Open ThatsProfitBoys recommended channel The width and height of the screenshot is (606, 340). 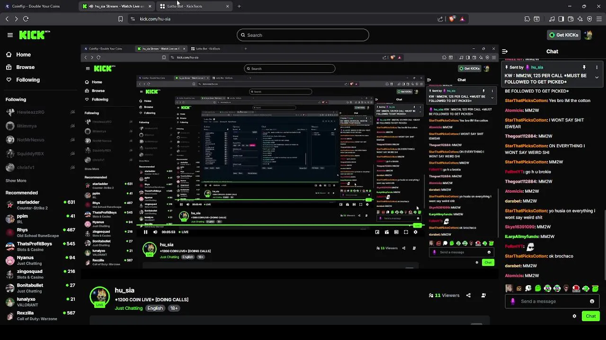(40, 246)
